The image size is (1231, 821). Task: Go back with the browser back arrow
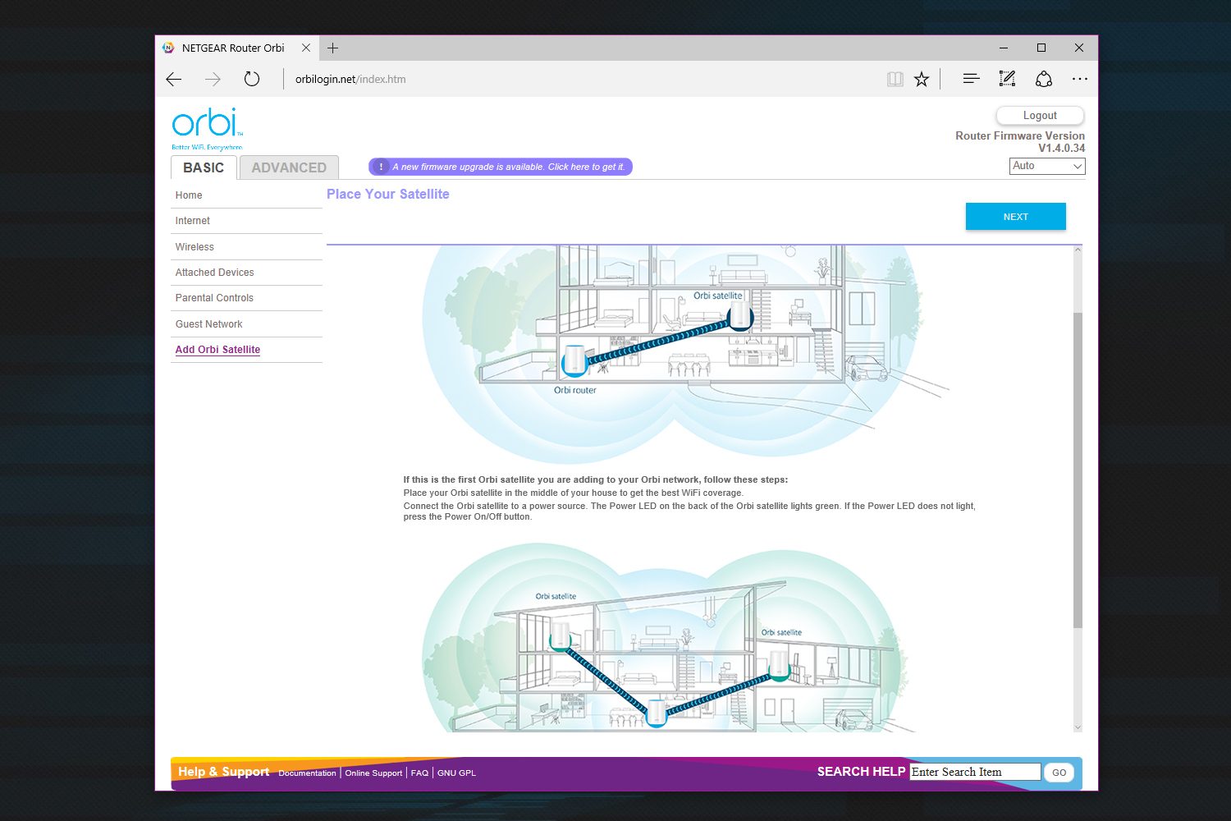pos(174,80)
